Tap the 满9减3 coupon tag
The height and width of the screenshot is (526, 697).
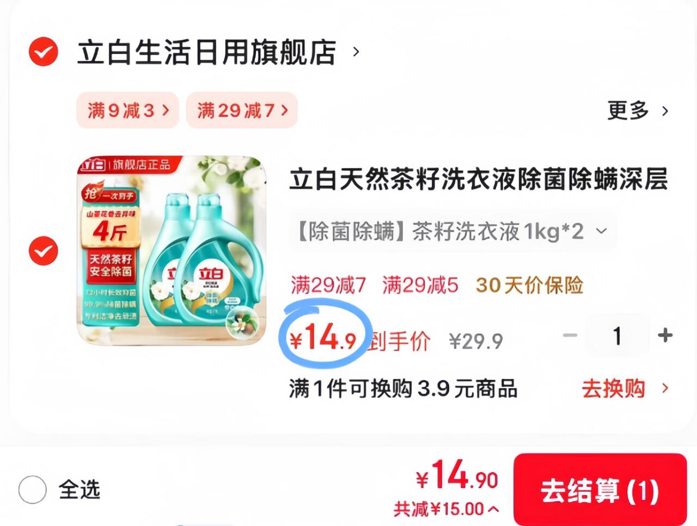[x=127, y=110]
